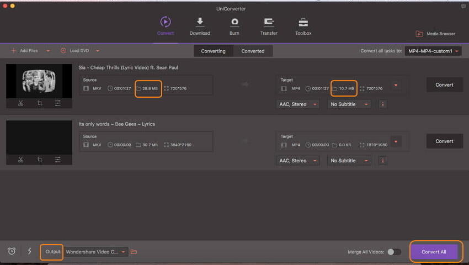Open Wondershare Video C... output folder dropdown
The width and height of the screenshot is (469, 265).
click(95, 252)
